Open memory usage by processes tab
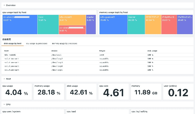The width and height of the screenshot is (195, 114). coord(64,44)
